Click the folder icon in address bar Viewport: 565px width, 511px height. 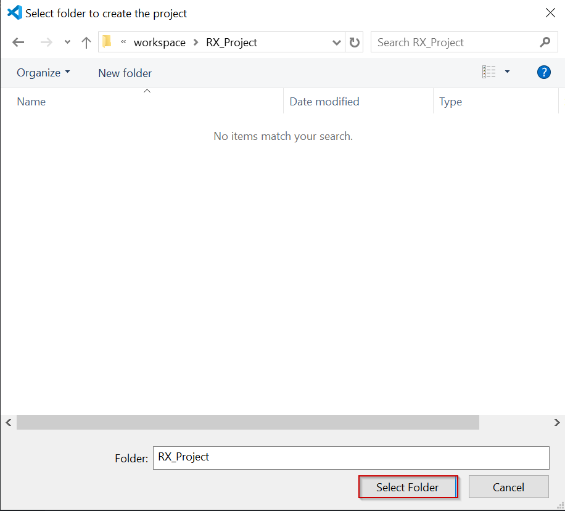107,42
